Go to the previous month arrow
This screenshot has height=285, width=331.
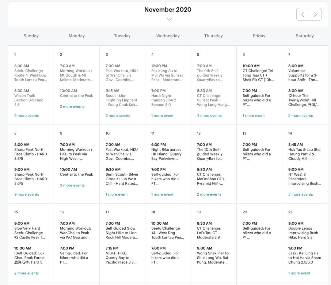(x=303, y=14)
